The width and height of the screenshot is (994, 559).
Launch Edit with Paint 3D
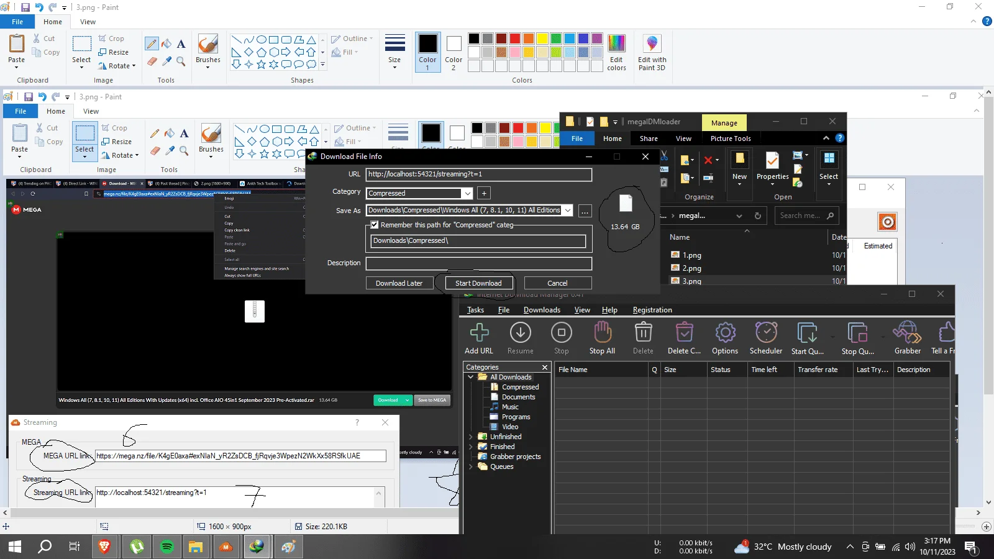[x=652, y=53]
